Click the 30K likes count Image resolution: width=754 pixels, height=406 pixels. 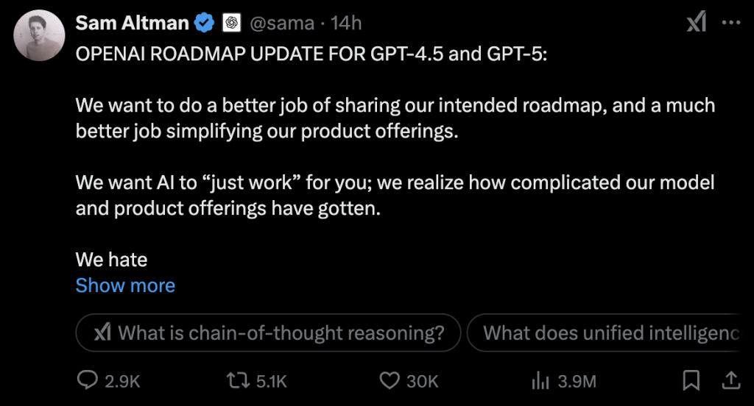(422, 381)
